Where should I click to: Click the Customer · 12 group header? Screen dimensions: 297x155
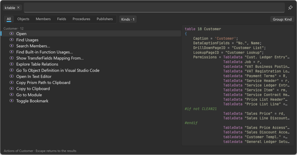pyautogui.click(x=13, y=28)
